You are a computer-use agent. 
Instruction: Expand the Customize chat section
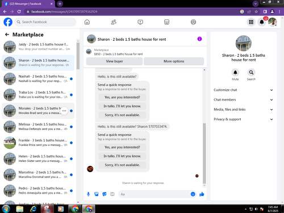tap(243, 90)
